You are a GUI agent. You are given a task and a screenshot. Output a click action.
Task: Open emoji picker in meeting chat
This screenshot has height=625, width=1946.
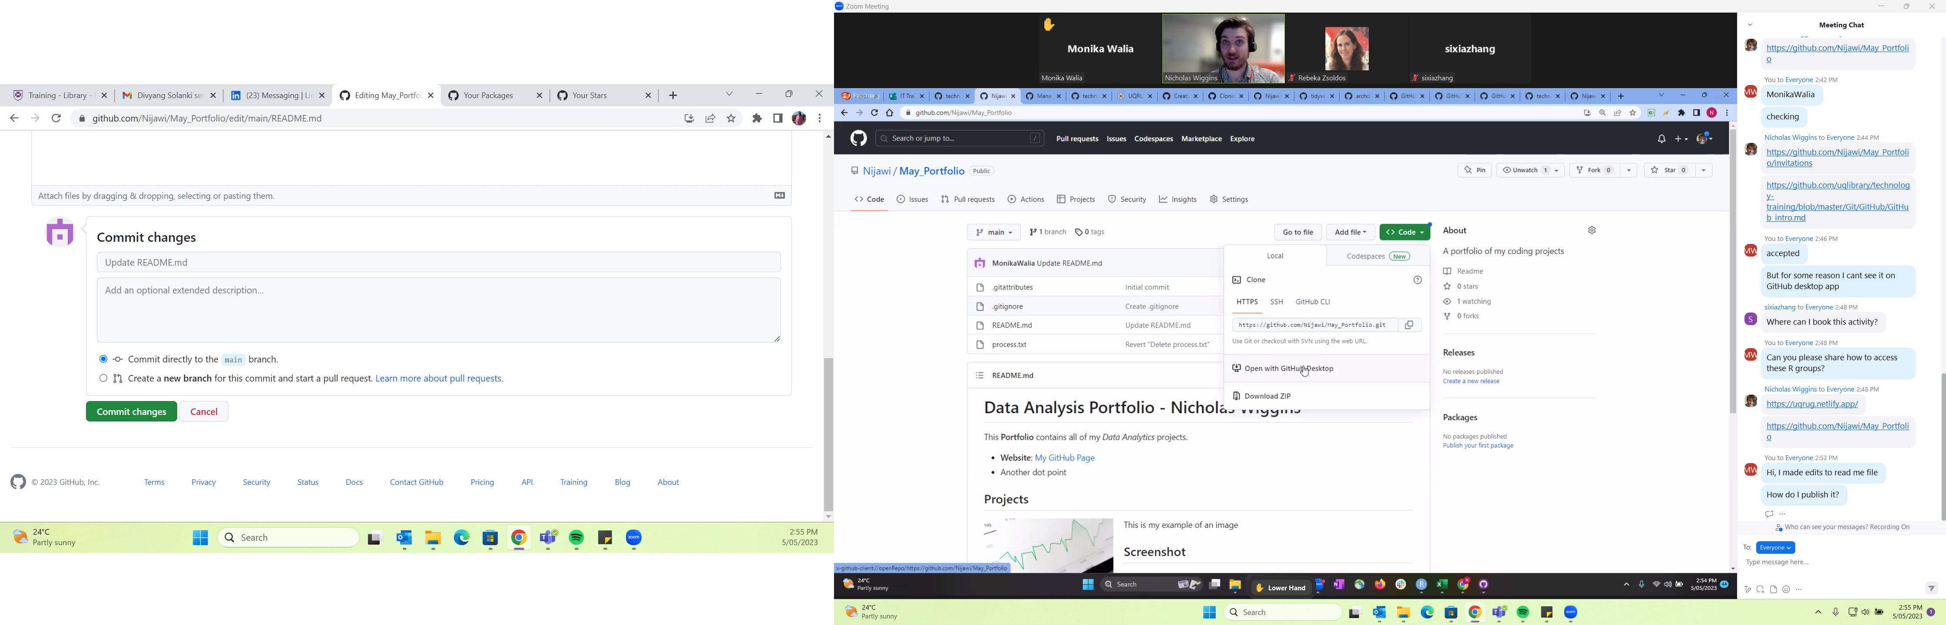click(1786, 589)
